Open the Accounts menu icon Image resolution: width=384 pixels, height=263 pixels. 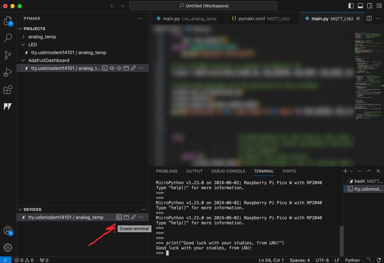click(8, 230)
